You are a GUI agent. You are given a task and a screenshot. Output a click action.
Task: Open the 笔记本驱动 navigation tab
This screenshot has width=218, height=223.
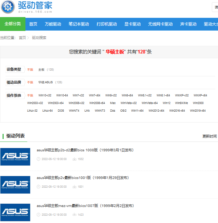78,24
